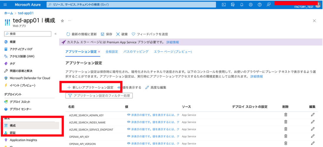Delete OPENAI_API_KEY with trash icon
The width and height of the screenshot is (323, 147).
[x=286, y=136]
